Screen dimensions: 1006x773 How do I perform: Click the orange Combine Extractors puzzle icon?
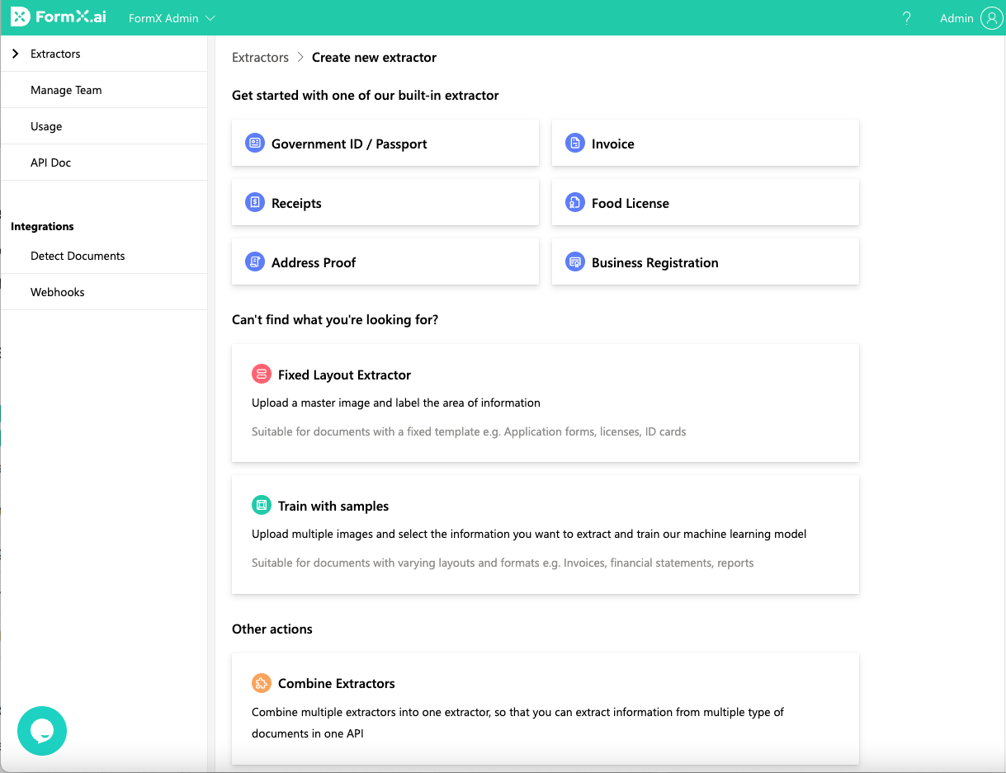coord(262,683)
